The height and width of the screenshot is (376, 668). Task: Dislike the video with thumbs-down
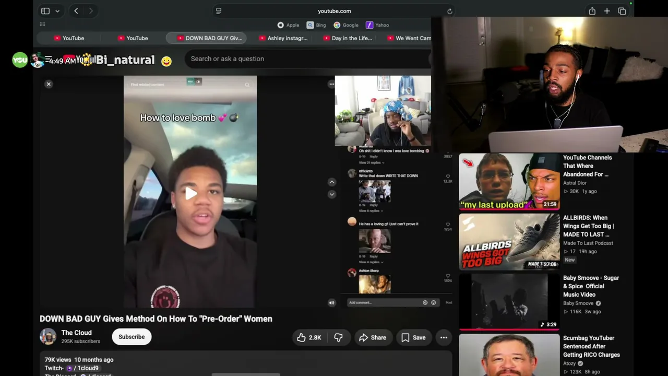[x=338, y=338]
